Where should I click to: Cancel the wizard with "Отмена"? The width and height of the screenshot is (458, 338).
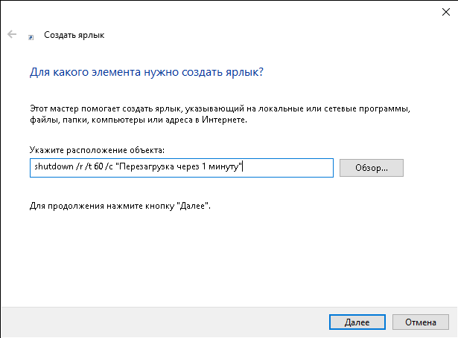pyautogui.click(x=419, y=323)
